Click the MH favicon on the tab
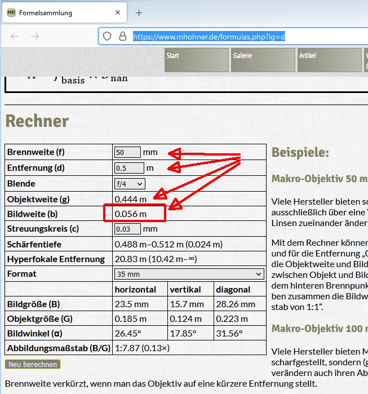Viewport: 368px width, 394px height. (x=11, y=12)
